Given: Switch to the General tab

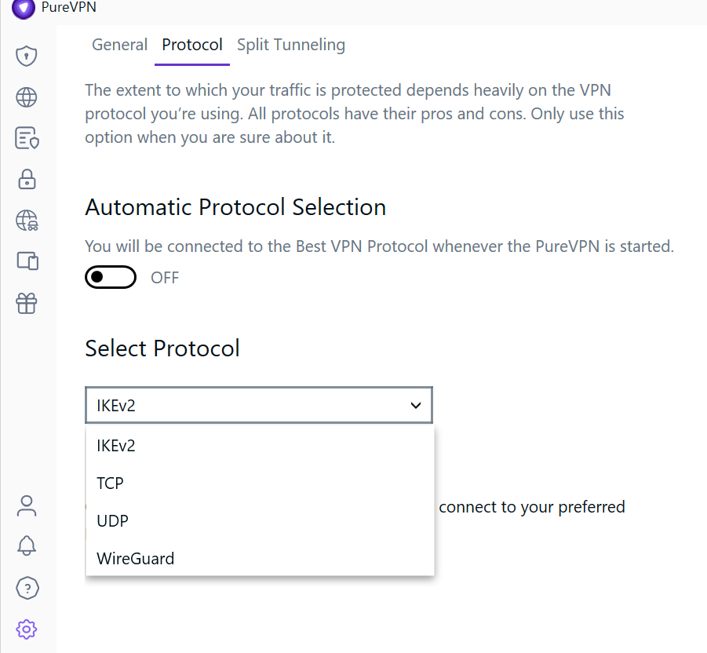Looking at the screenshot, I should 119,45.
